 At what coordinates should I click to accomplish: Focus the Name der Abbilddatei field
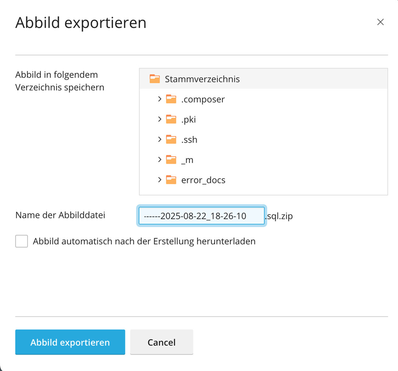point(201,216)
